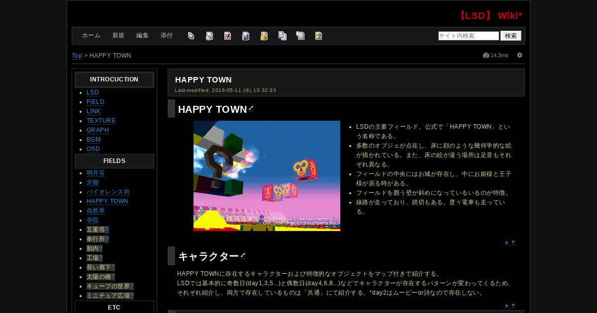Select the 新規 menu item

pos(118,36)
